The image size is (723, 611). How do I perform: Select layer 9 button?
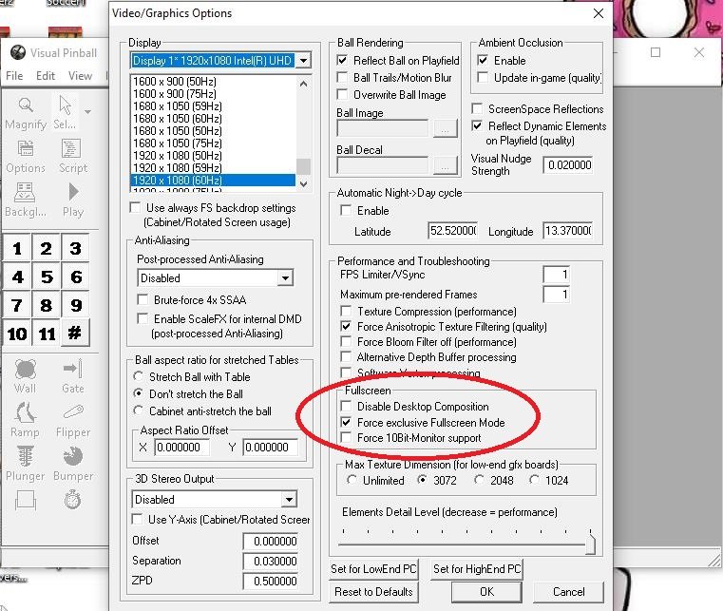coord(75,305)
